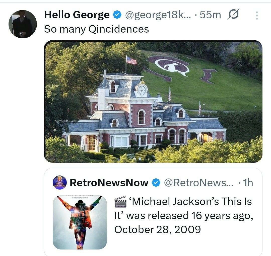Viewport: 271px width, 256px height.
Task: Click the @RetroNews handle in quoted tweet
Action: pyautogui.click(x=198, y=183)
